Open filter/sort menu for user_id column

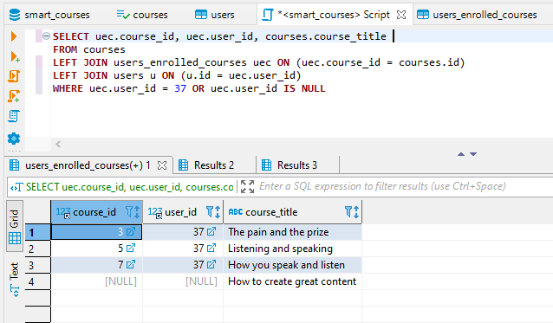pyautogui.click(x=213, y=212)
